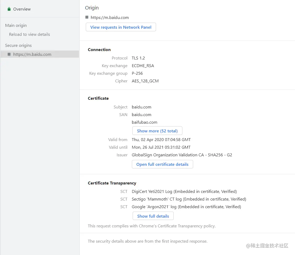Expand SAN list with Show more (52 total)
The image size is (295, 255).
click(x=157, y=131)
